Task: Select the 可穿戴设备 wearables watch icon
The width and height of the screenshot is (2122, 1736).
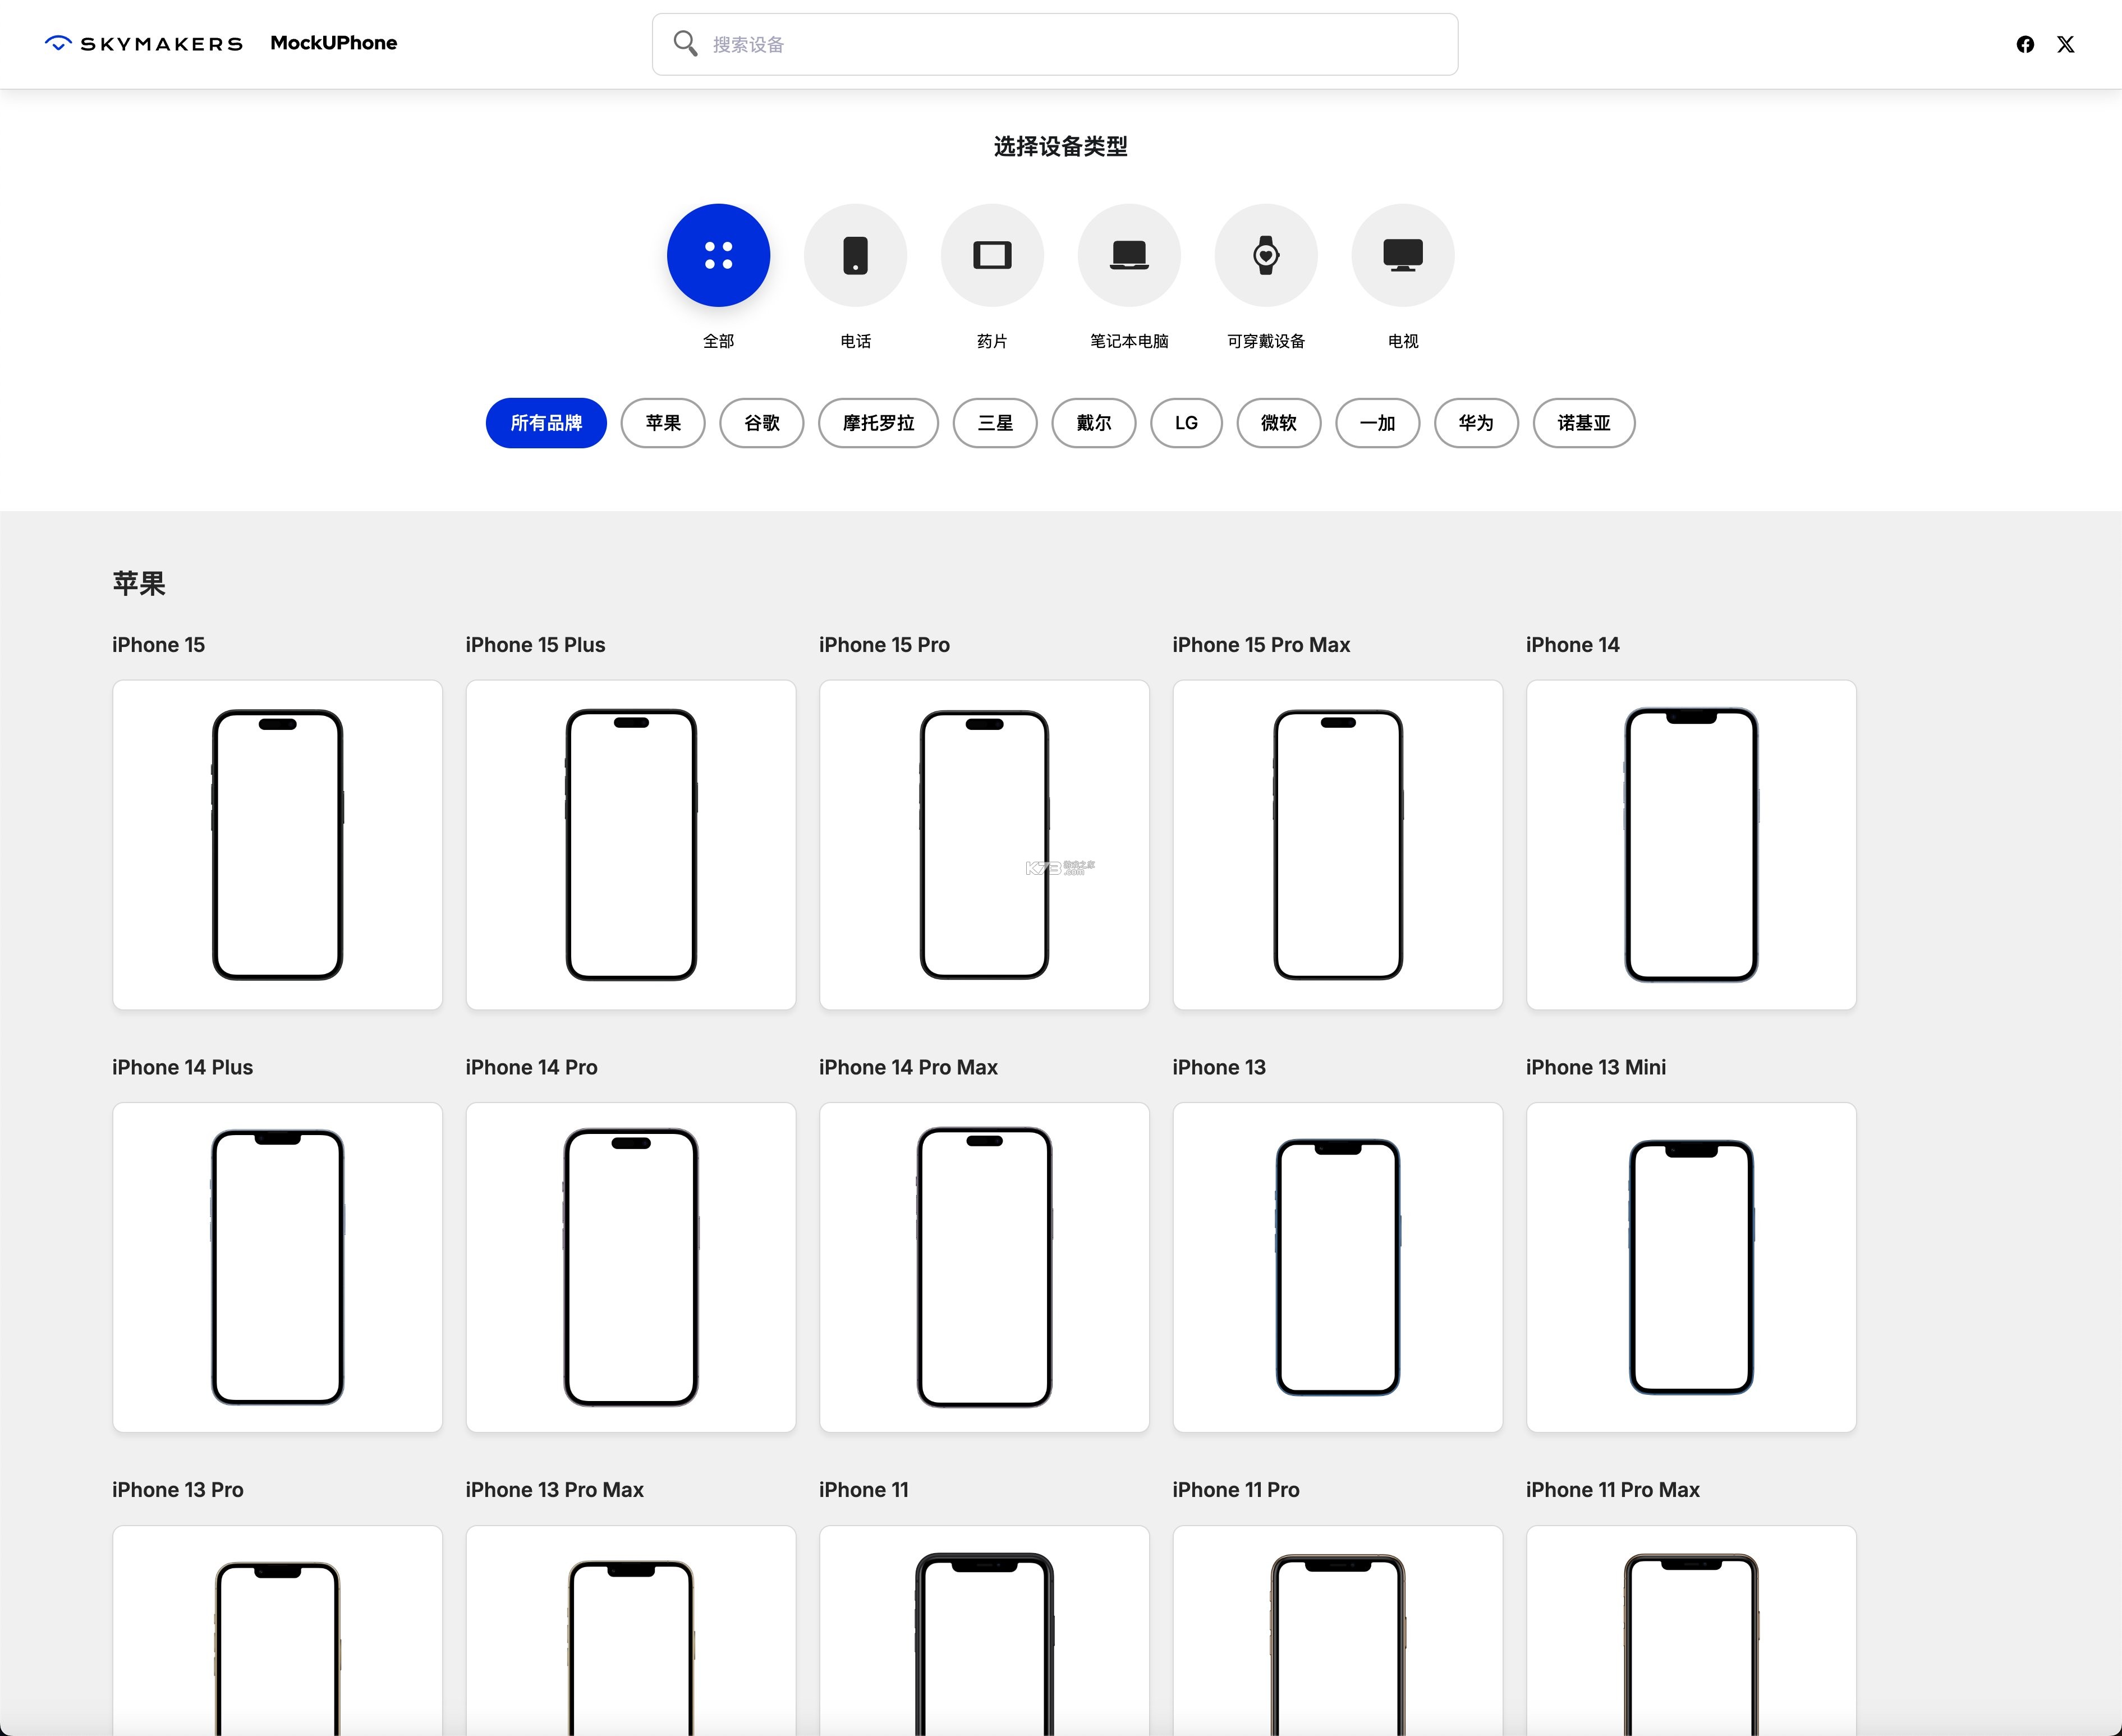Action: (x=1266, y=255)
